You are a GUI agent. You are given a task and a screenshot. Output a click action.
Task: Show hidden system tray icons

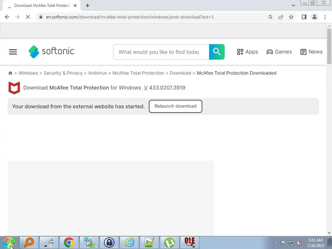(x=276, y=243)
